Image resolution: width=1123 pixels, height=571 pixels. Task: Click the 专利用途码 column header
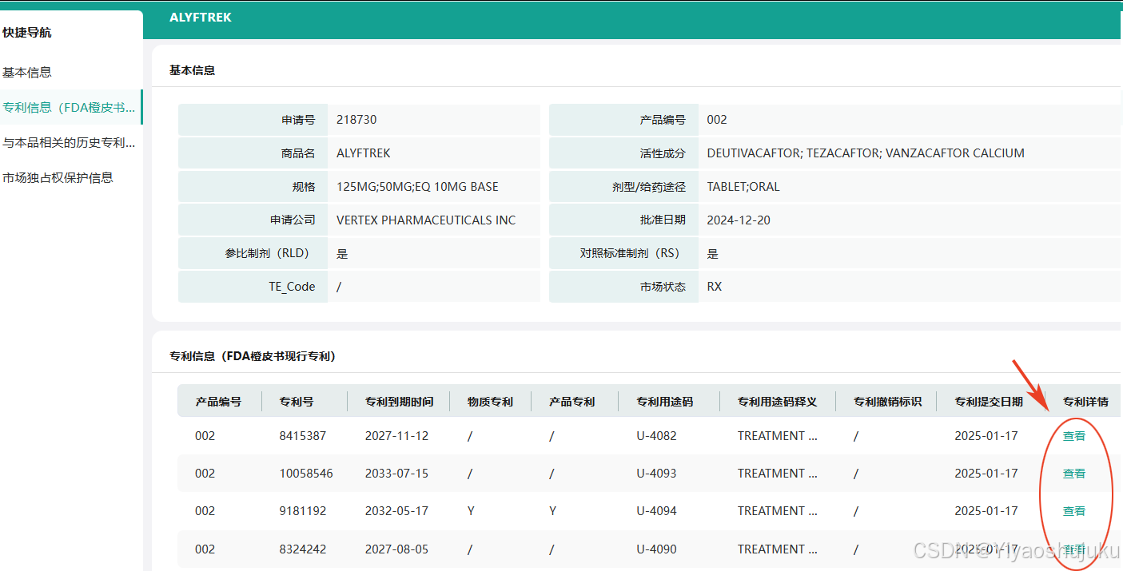[x=665, y=402]
